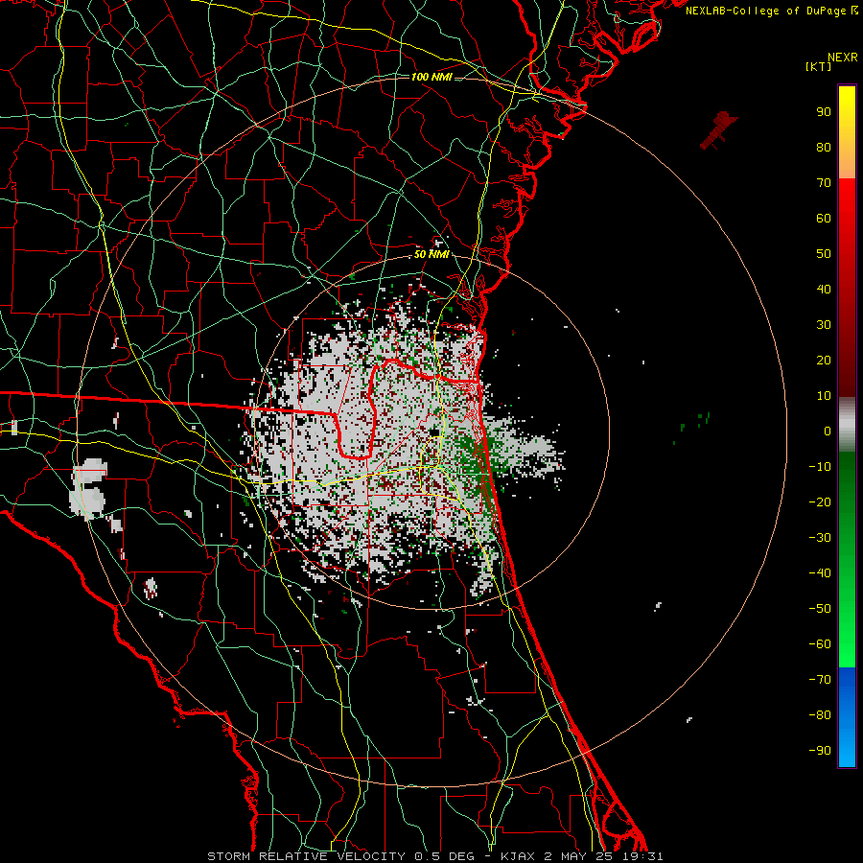Pick the blue bottom segment of color bar
This screenshot has height=863, width=863.
[847, 717]
